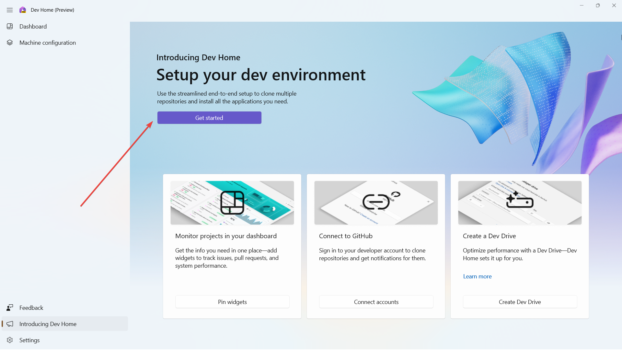The image size is (622, 350).
Task: Open the navigation hamburger menu
Action: point(9,10)
